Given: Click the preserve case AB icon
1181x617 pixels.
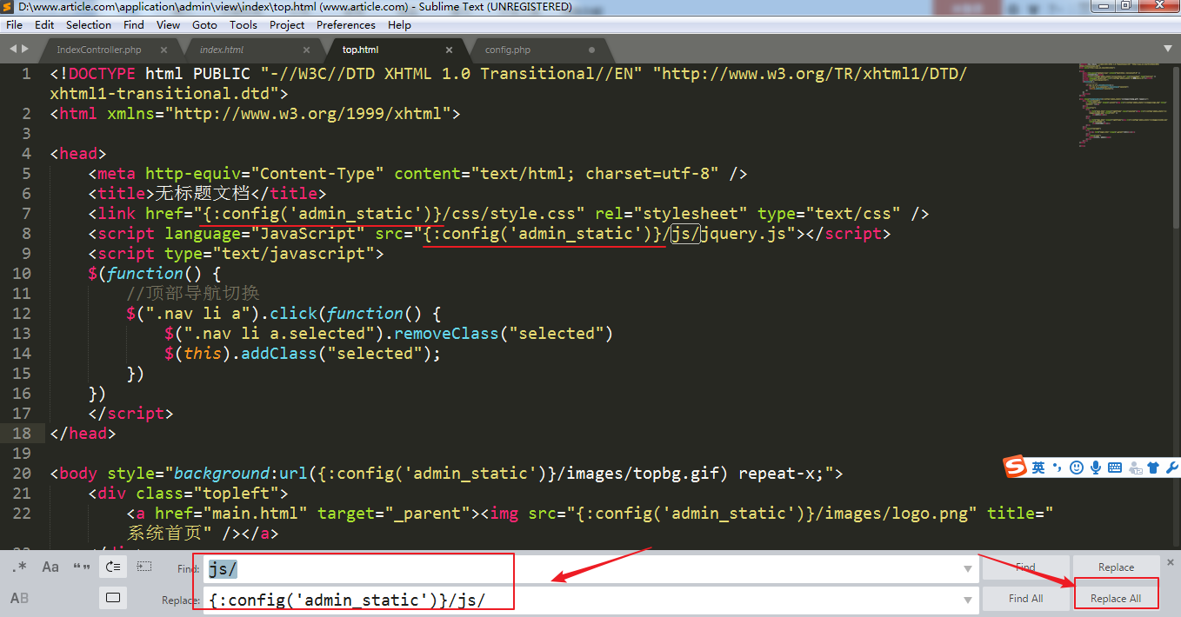Looking at the screenshot, I should [x=19, y=598].
